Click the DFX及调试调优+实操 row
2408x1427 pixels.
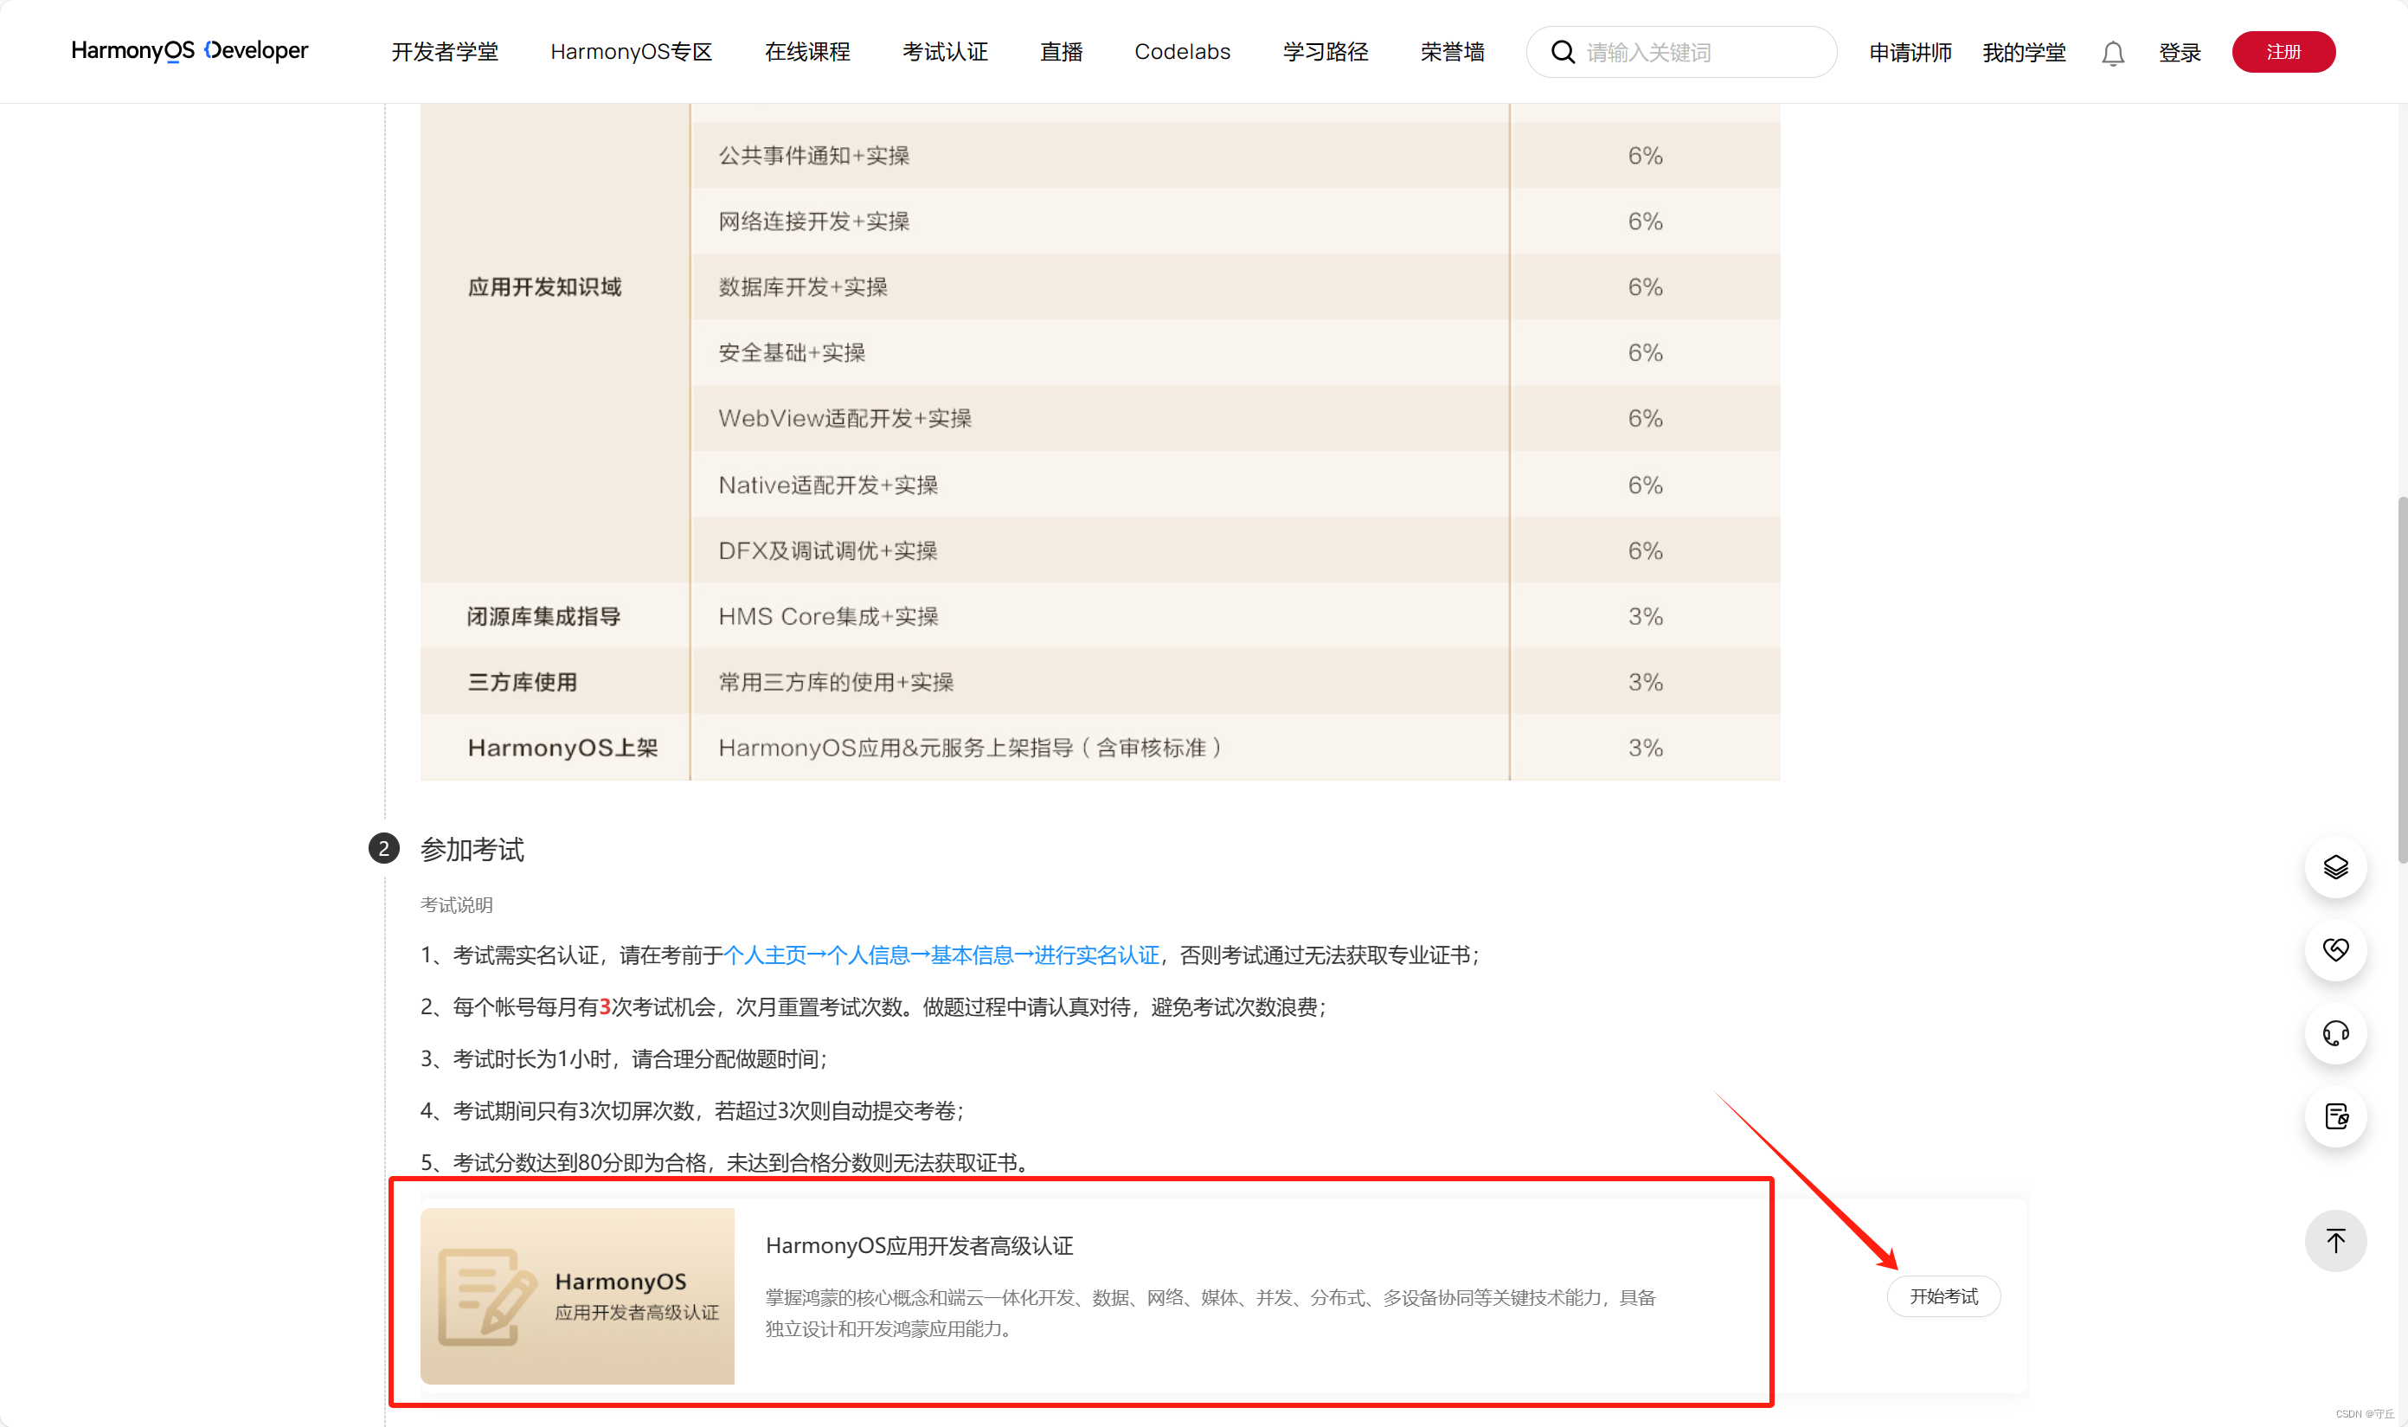(x=1100, y=550)
